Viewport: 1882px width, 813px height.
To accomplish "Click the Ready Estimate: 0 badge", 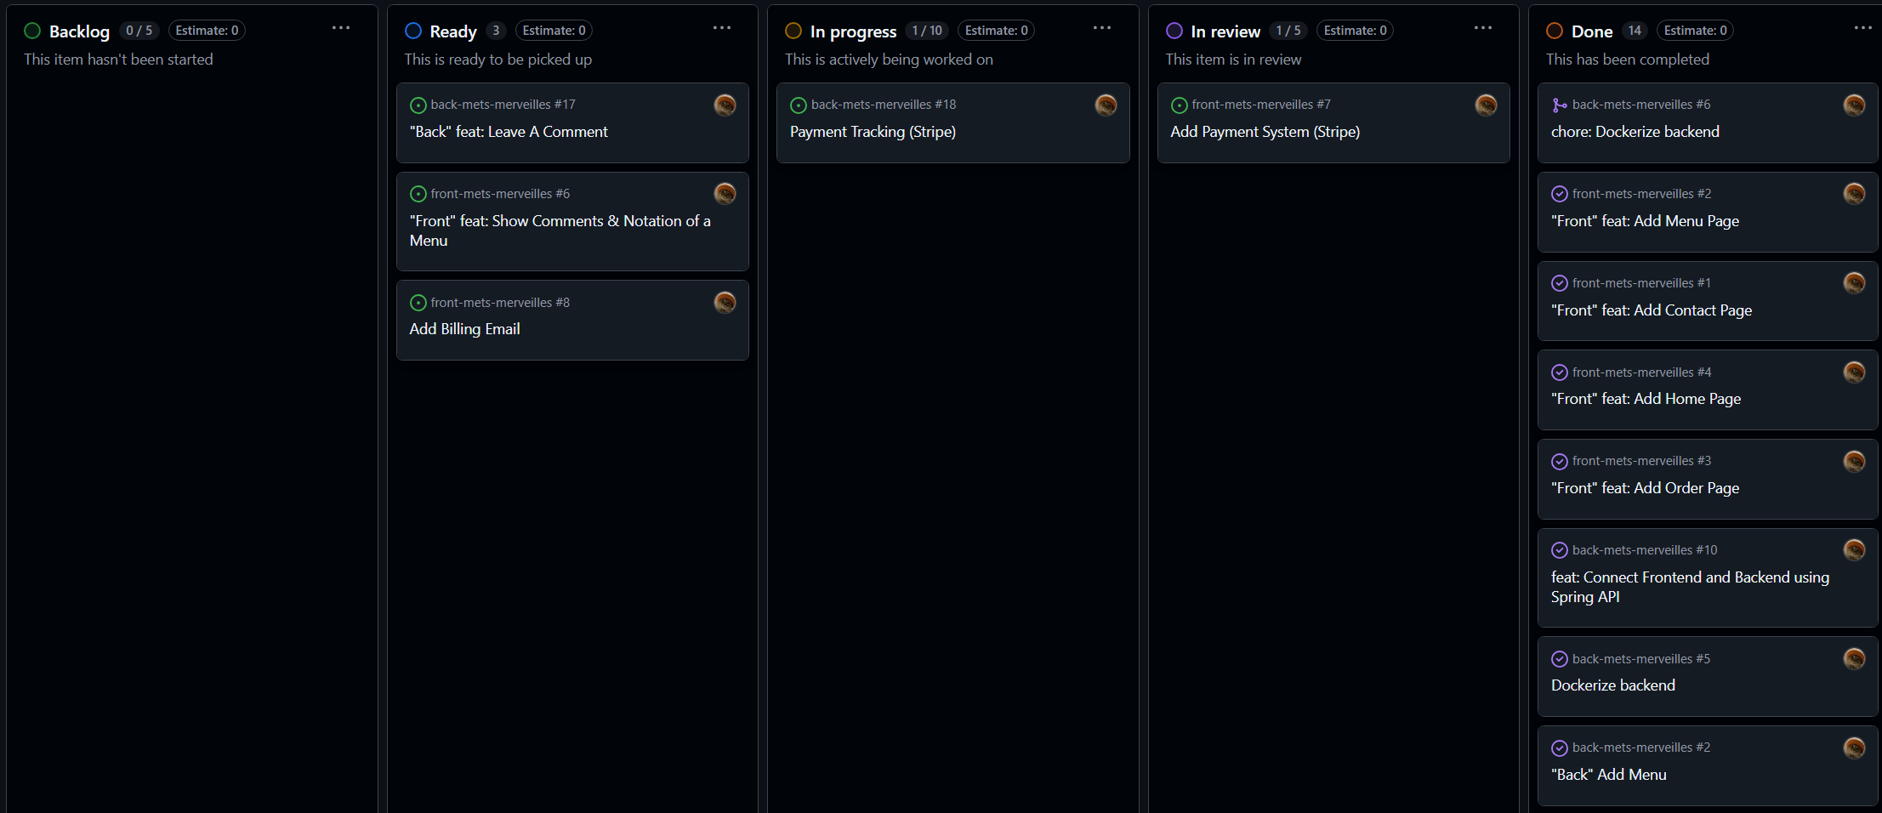I will click(x=554, y=31).
